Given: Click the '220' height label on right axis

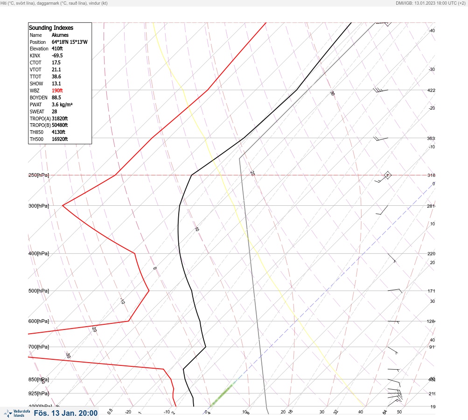Looking at the screenshot, I should point(431,254).
